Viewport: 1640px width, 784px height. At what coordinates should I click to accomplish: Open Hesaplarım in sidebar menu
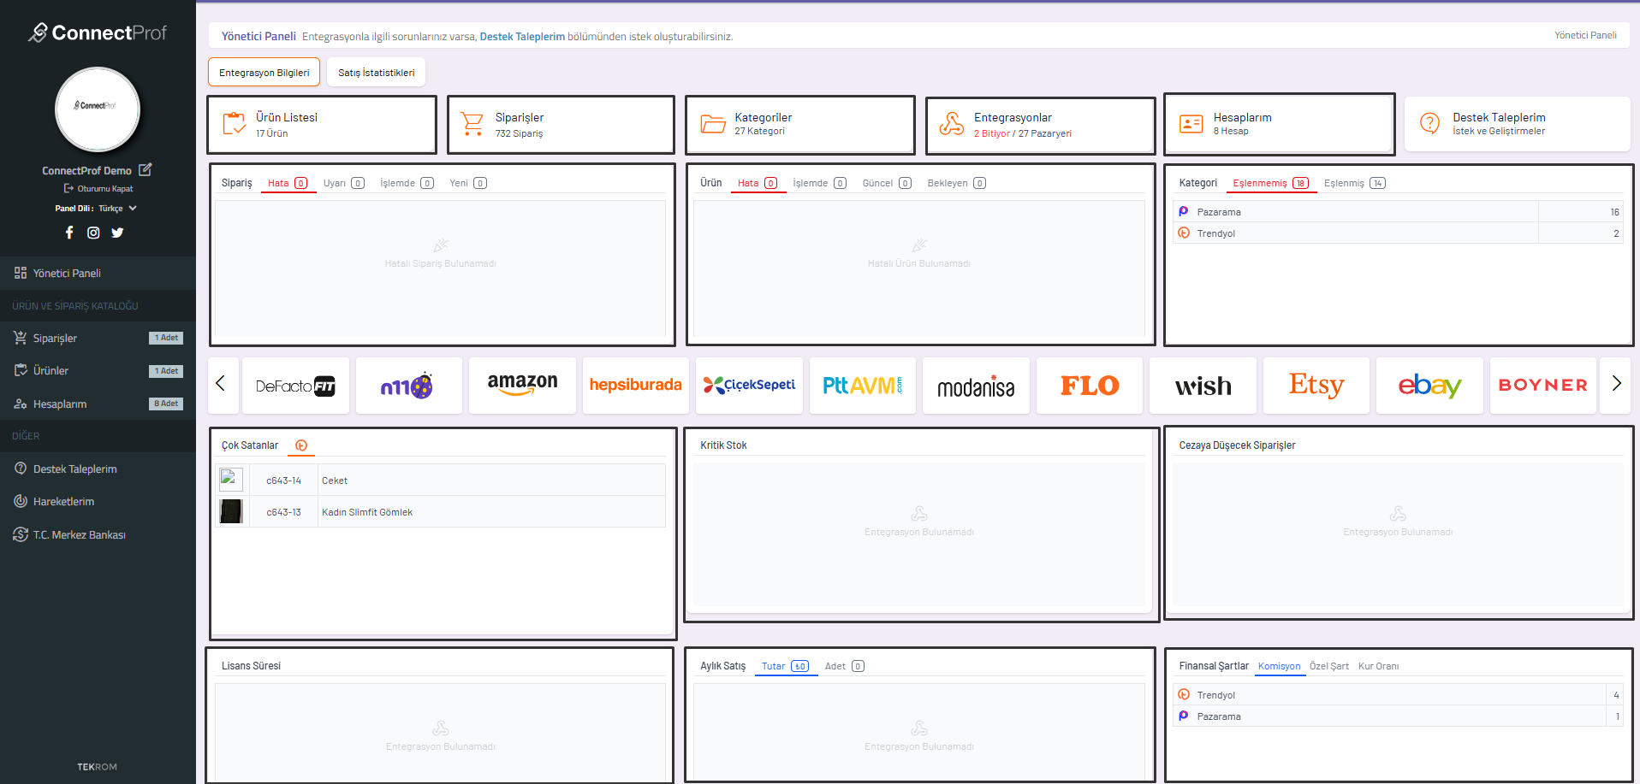tap(98, 404)
